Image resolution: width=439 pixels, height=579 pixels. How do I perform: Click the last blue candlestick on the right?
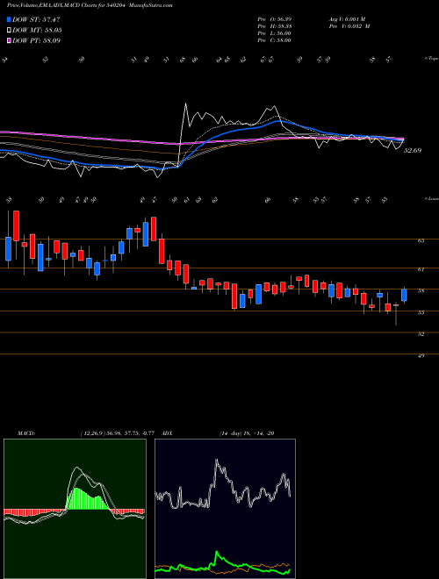(x=404, y=295)
